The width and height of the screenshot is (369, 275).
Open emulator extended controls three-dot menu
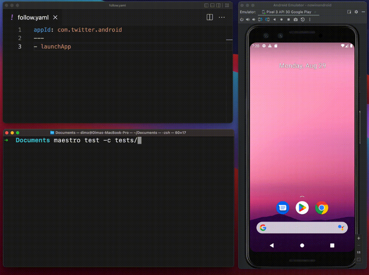[x=310, y=20]
